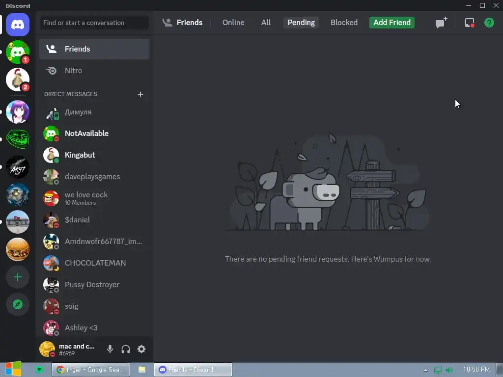Open the green chat app taskbar icon

pyautogui.click(x=39, y=370)
